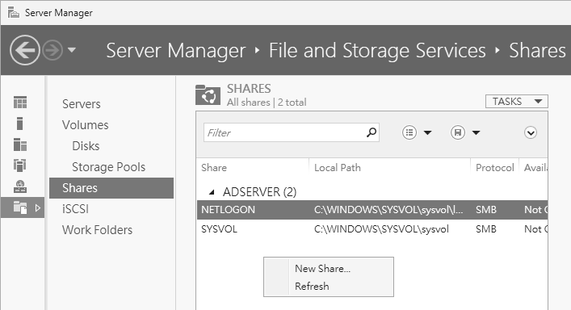Sort by the Share column header
The image size is (571, 310).
click(214, 168)
